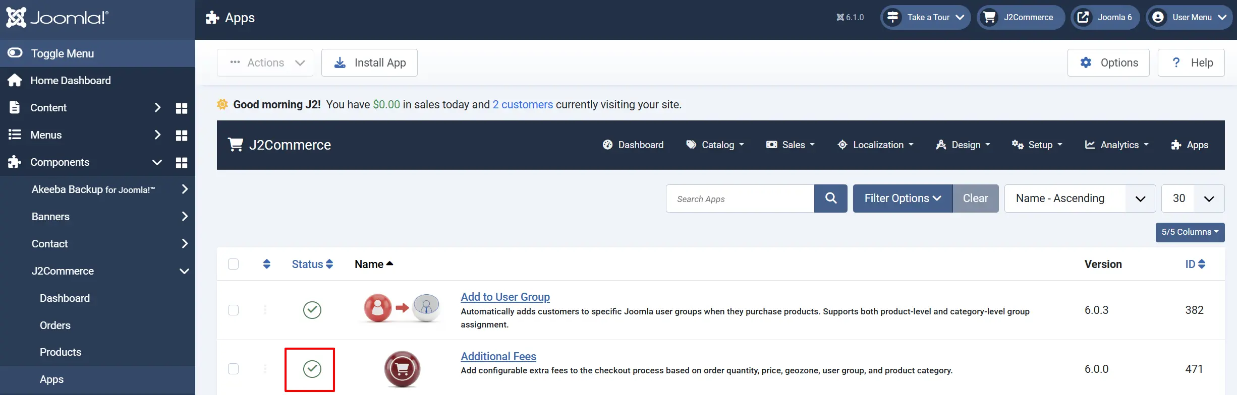Image resolution: width=1237 pixels, height=395 pixels.
Task: Open the Help button
Action: (1191, 62)
